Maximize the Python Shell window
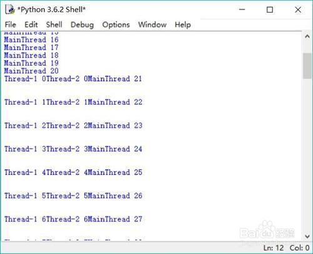 click(x=270, y=9)
